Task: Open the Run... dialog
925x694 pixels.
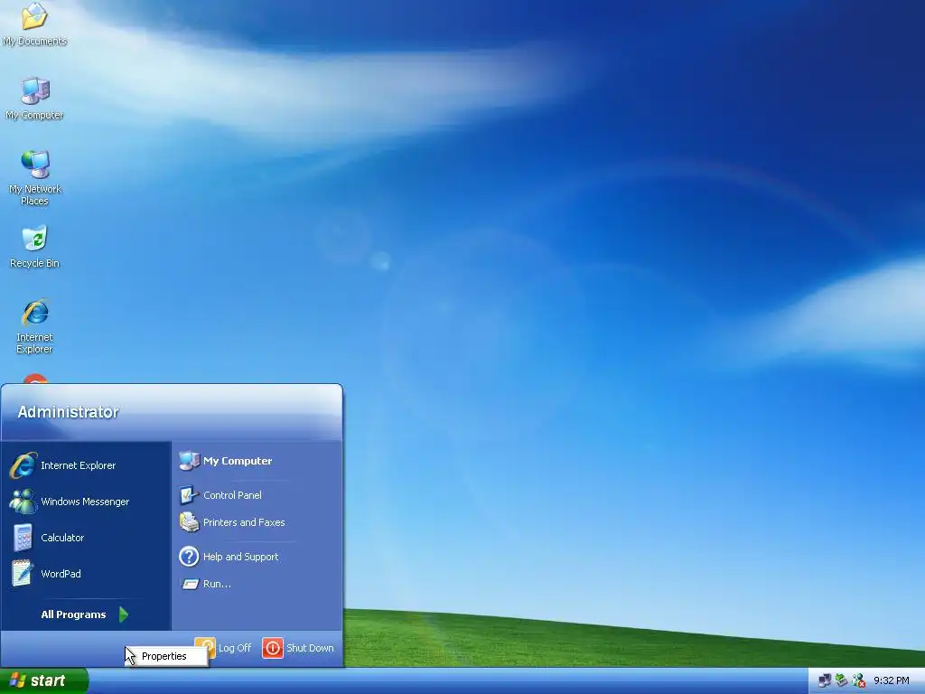Action: 257,584
